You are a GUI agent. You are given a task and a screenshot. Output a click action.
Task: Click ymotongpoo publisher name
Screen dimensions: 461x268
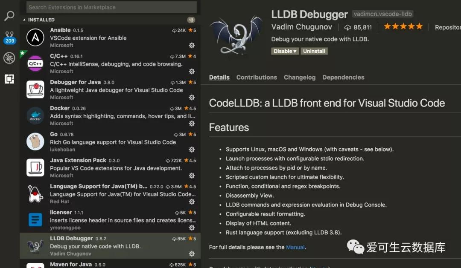click(x=65, y=228)
